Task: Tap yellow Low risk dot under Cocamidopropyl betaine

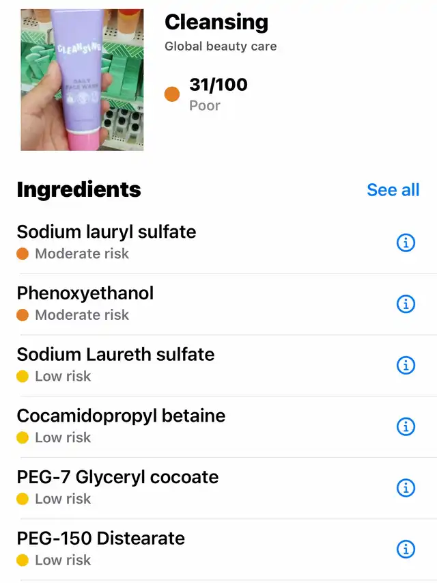Action: tap(23, 437)
